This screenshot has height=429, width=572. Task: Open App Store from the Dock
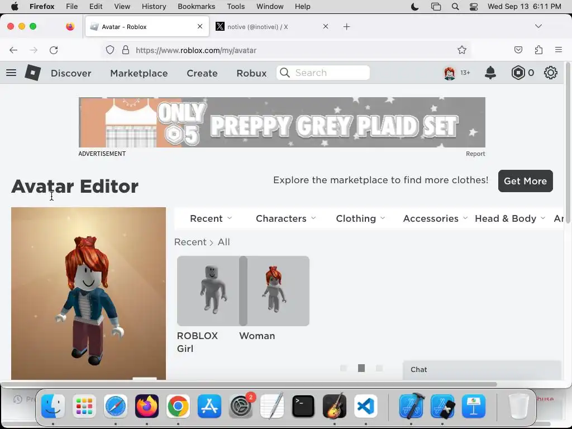(x=209, y=406)
